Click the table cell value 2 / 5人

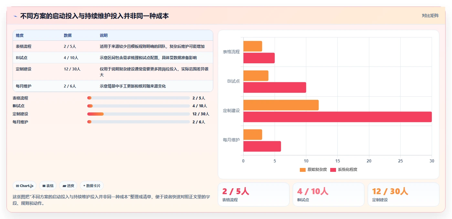70,47
